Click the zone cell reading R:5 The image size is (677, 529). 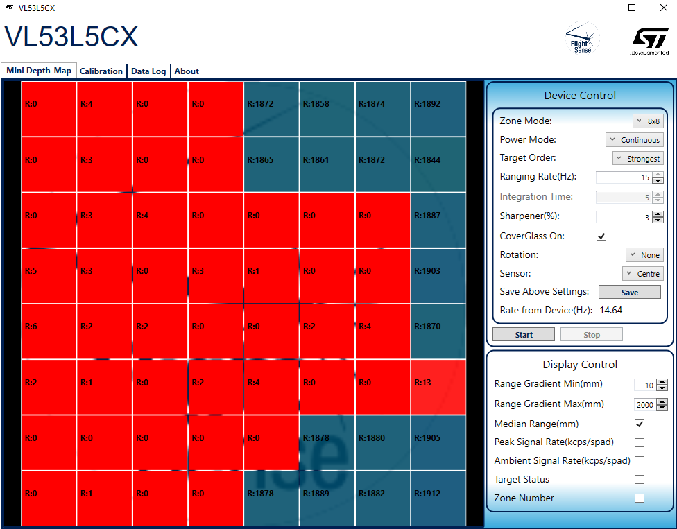pyautogui.click(x=49, y=276)
